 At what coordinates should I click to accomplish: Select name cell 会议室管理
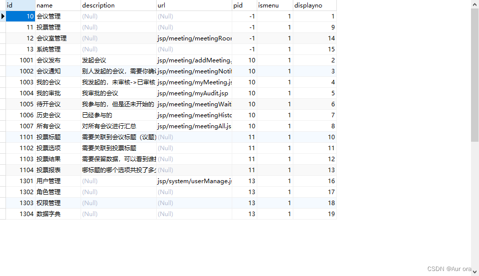pos(58,38)
